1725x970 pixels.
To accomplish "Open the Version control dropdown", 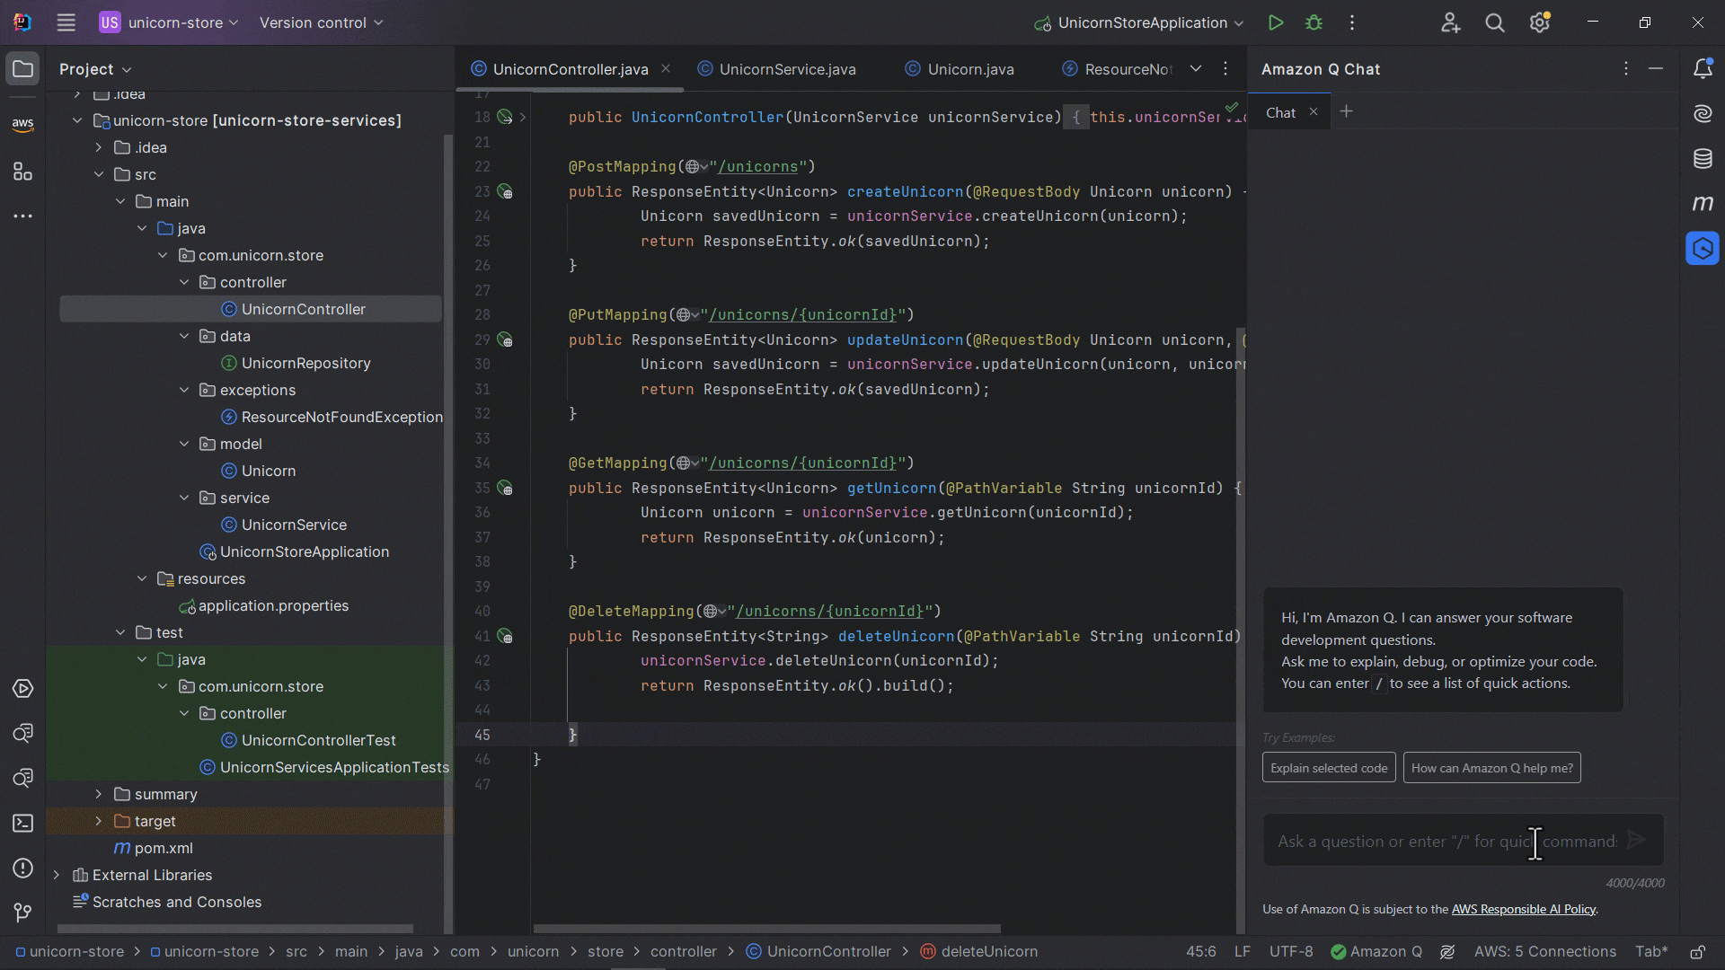I will [320, 22].
